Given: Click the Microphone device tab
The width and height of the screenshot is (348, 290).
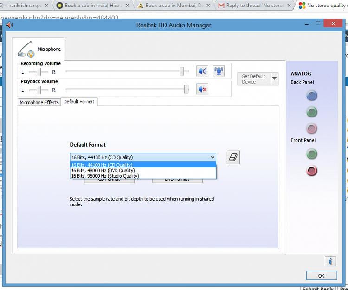Looking at the screenshot, I should (38, 49).
